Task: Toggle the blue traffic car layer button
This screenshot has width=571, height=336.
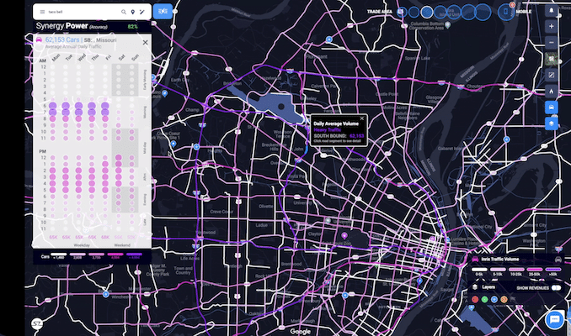Action: (x=552, y=108)
